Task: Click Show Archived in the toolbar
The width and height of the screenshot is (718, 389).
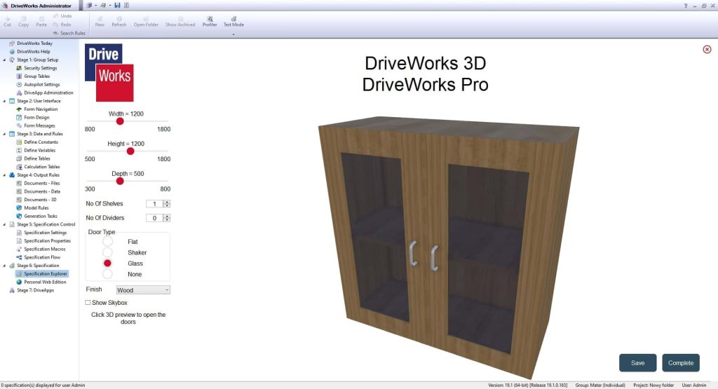Action: [x=180, y=22]
